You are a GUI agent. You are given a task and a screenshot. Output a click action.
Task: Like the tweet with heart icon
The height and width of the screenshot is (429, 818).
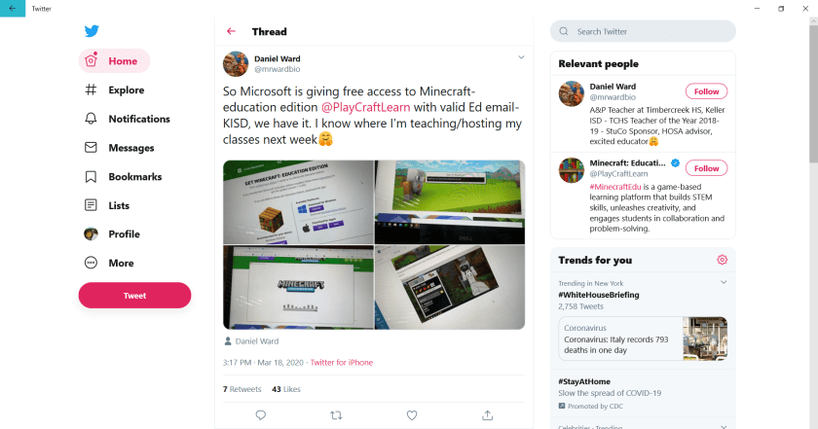(412, 415)
